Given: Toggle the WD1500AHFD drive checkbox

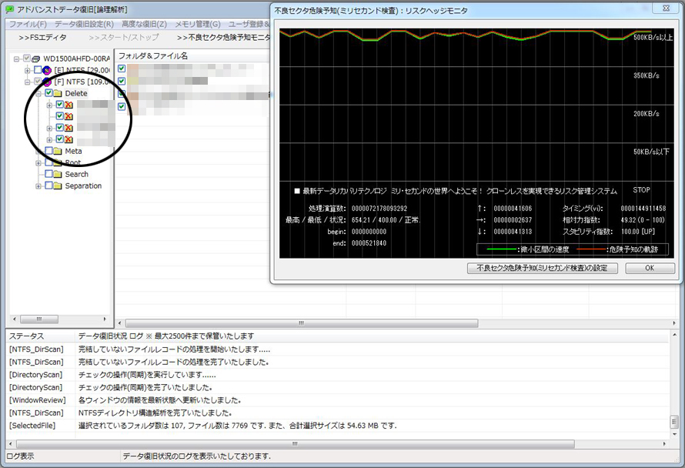Looking at the screenshot, I should tap(27, 58).
